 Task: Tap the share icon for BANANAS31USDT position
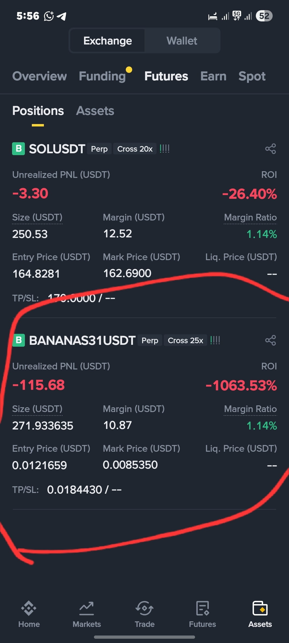(271, 340)
